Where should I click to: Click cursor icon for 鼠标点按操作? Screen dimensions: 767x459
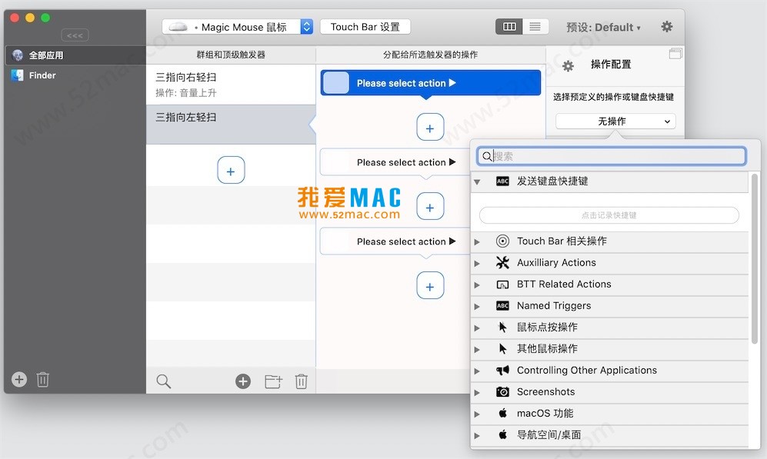click(502, 327)
